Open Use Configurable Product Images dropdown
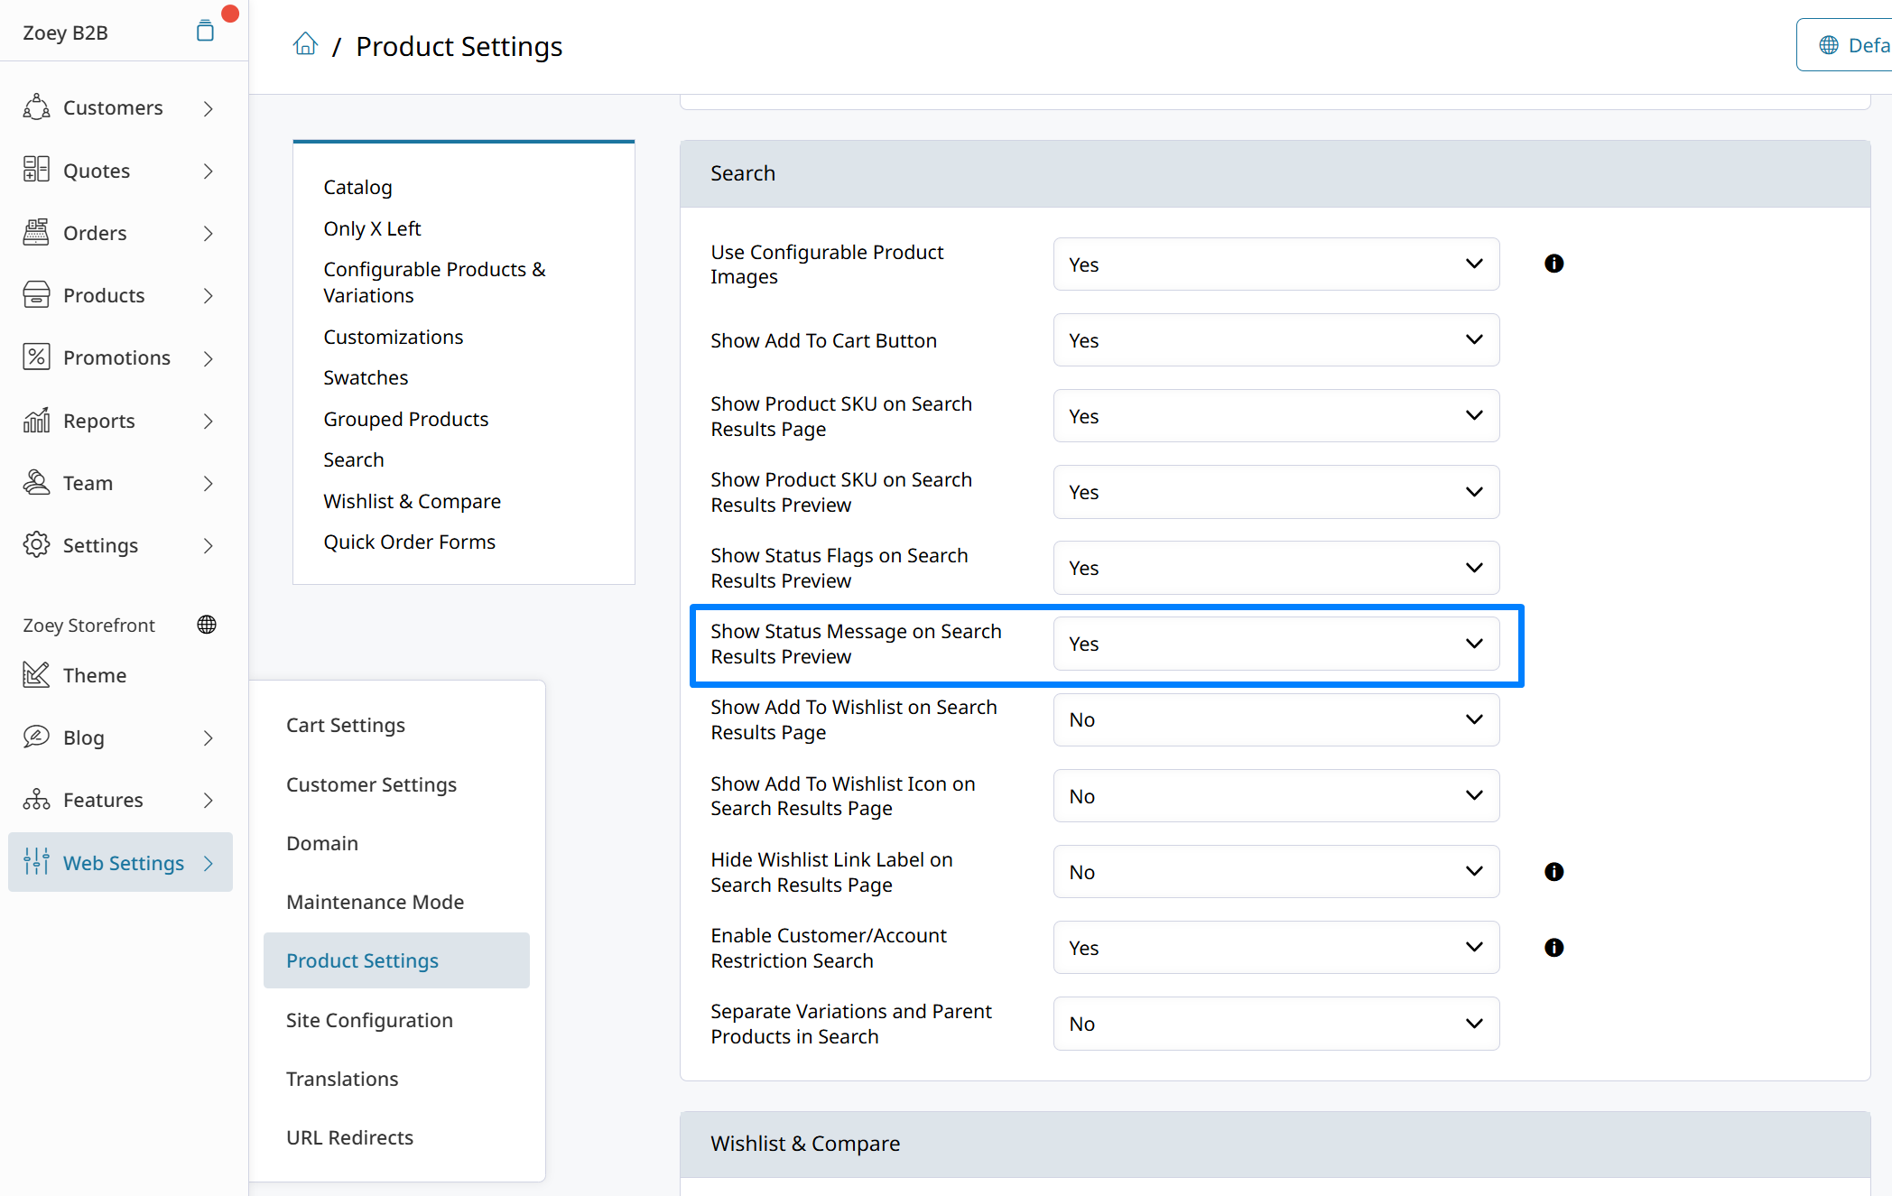 tap(1276, 264)
